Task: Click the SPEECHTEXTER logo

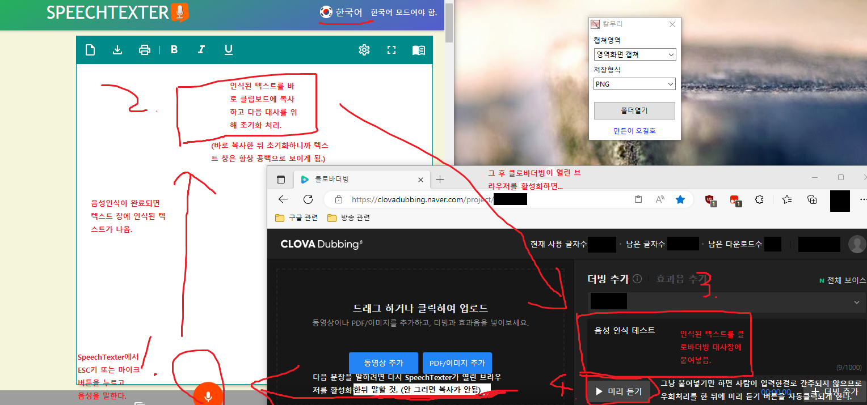Action: 117,12
